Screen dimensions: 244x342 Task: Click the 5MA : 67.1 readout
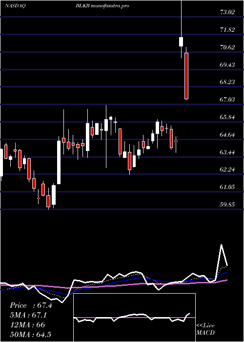click(x=28, y=315)
